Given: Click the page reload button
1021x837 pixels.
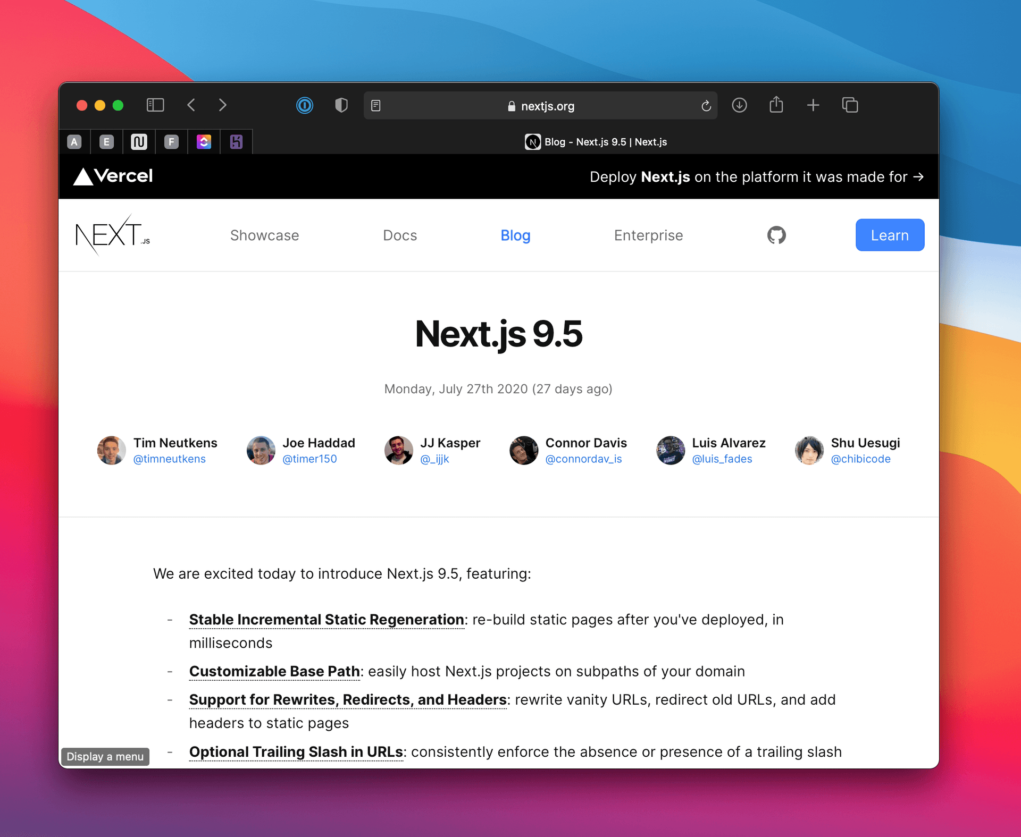Looking at the screenshot, I should 706,106.
